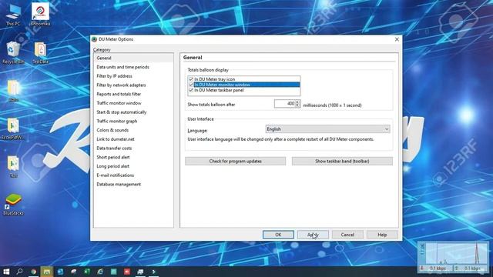Launch Chrome from the taskbar

tap(33, 272)
